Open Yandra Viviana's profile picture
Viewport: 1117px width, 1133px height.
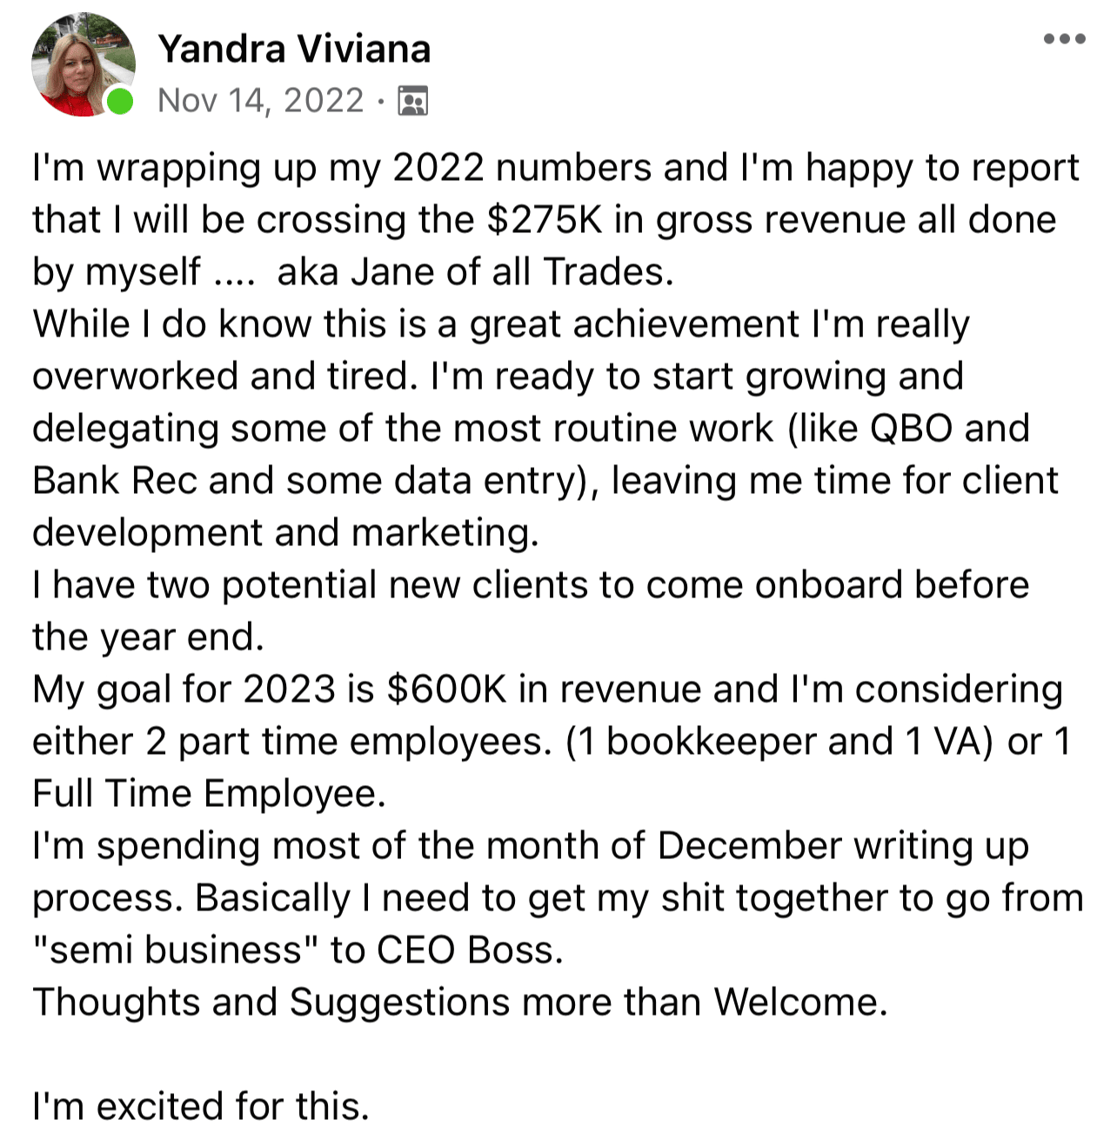(x=83, y=64)
